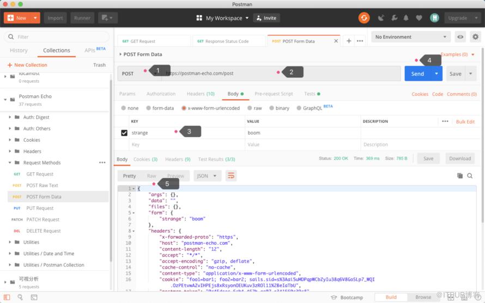This screenshot has height=303, width=485.
Task: Add a new request tab
Action: [x=349, y=41]
